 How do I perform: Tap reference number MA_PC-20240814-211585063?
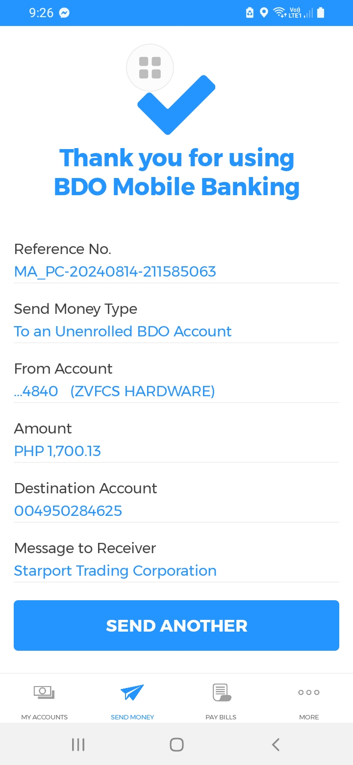pyautogui.click(x=115, y=272)
